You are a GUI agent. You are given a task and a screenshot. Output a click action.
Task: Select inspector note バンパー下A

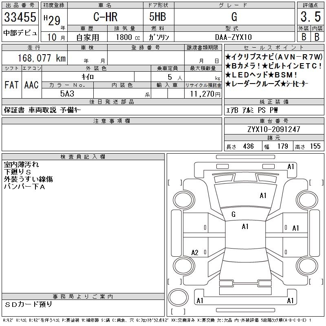coord(24,187)
